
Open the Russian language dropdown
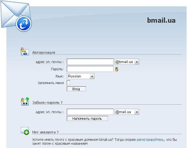(81, 76)
